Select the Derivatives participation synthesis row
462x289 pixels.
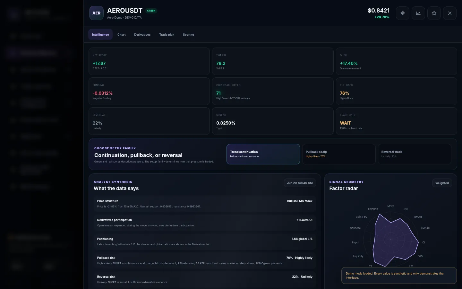tap(205, 223)
